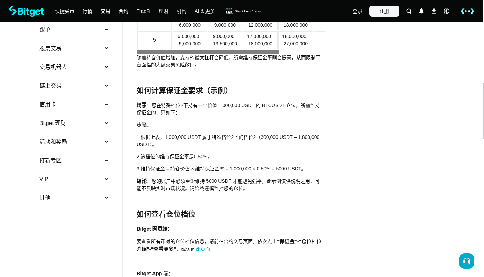484x277 pixels.
Task: Open the 理财 menu
Action: click(164, 11)
